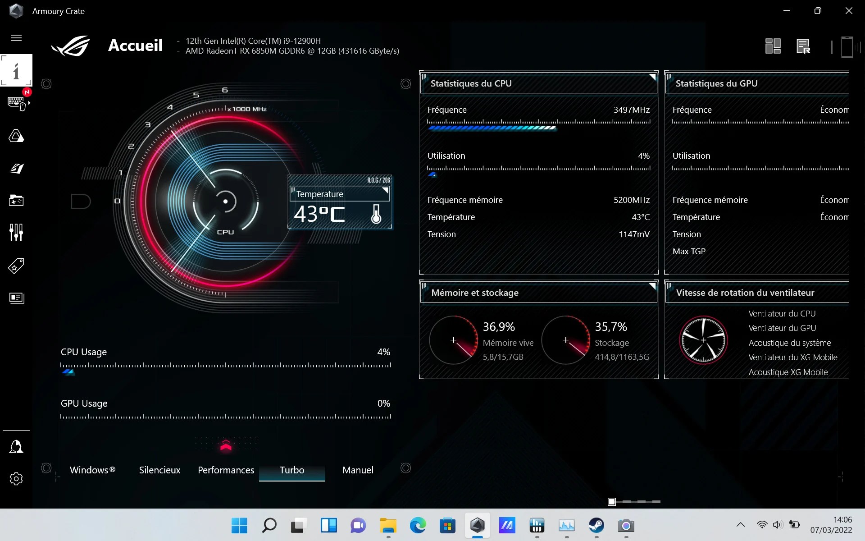The image size is (865, 541).
Task: Click the GPU Usage bar
Action: [226, 417]
